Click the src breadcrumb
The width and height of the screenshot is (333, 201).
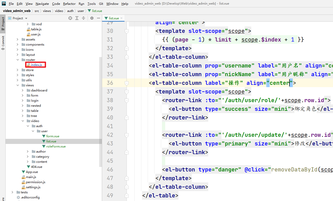coord(37,11)
